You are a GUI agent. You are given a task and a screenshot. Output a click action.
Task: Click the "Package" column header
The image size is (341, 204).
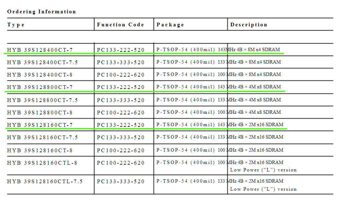pyautogui.click(x=170, y=25)
